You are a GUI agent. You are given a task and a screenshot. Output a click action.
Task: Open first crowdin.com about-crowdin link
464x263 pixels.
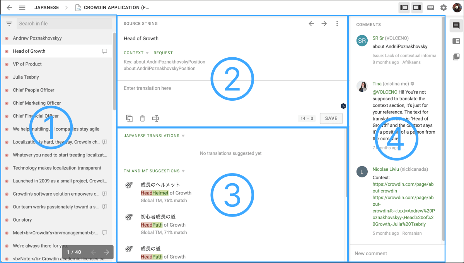[403, 187]
